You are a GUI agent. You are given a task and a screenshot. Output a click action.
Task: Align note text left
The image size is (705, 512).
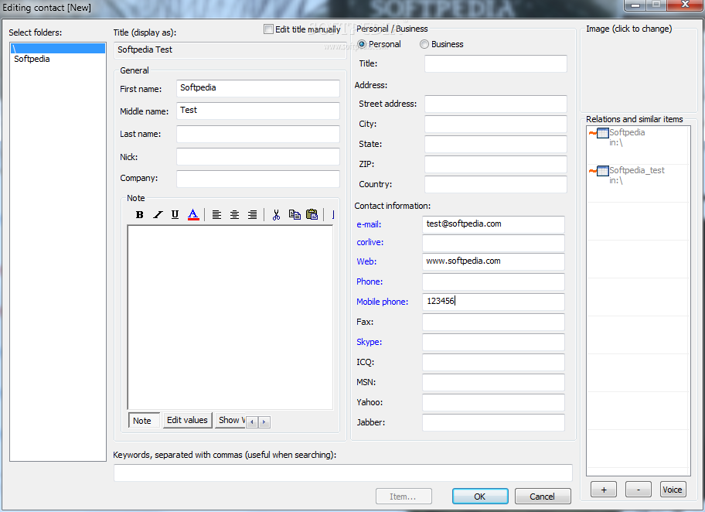pyautogui.click(x=216, y=214)
